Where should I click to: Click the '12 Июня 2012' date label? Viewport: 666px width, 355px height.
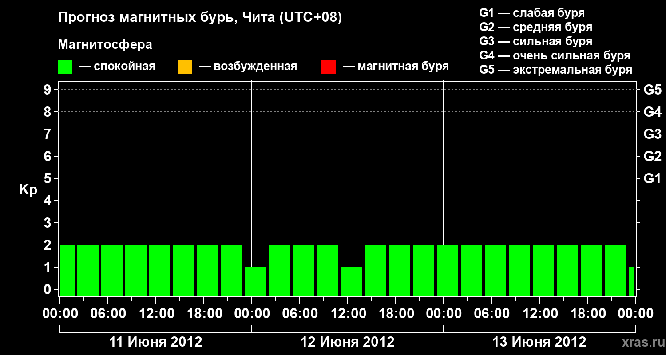(x=348, y=342)
